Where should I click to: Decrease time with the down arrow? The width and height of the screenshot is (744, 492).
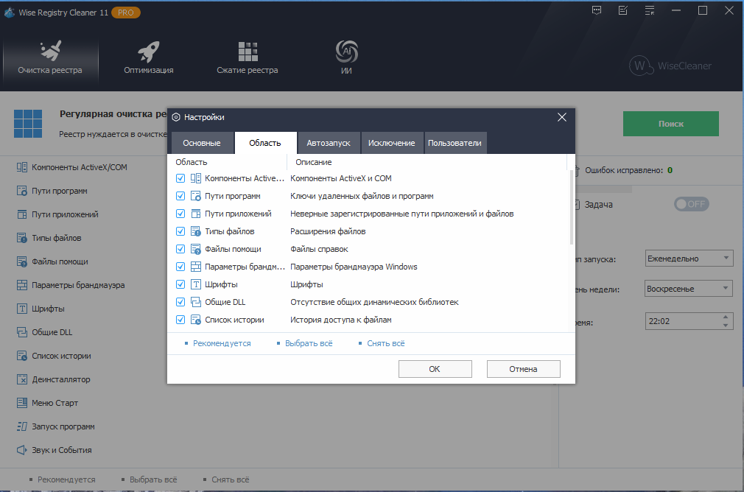[726, 325]
